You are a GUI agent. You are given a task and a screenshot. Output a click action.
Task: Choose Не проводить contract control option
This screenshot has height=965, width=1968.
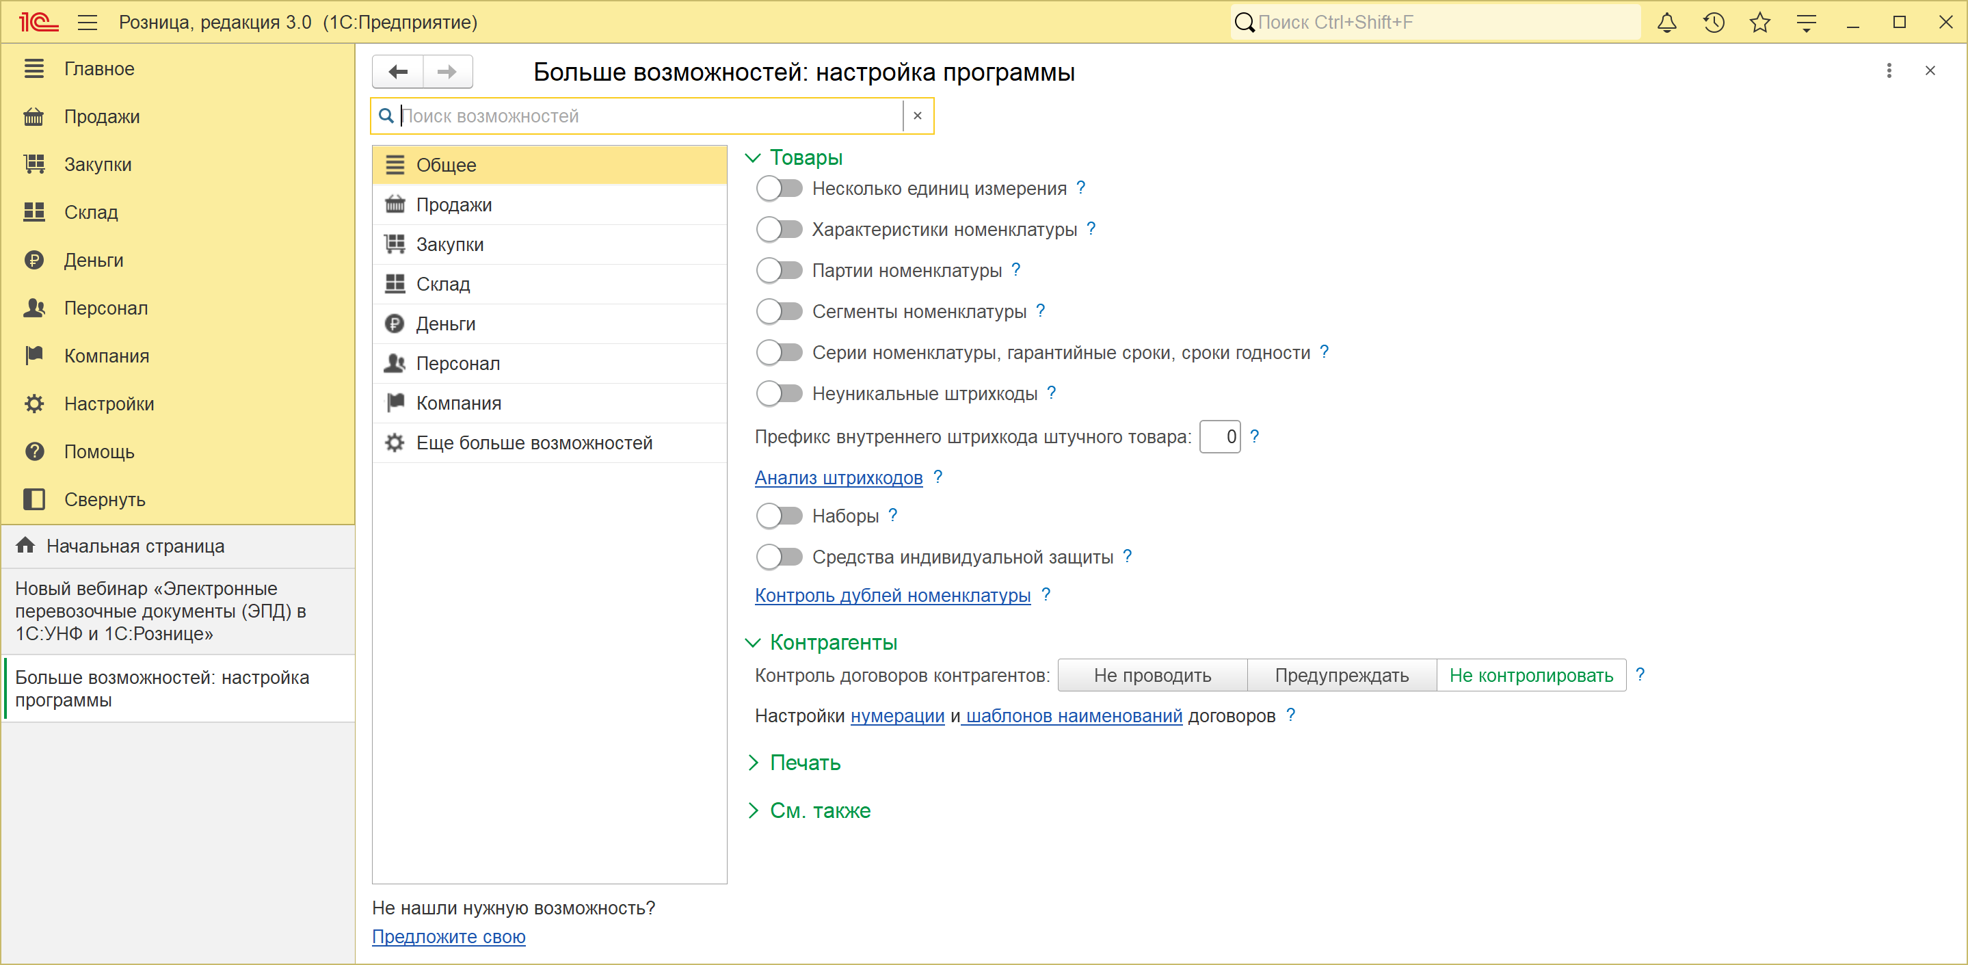coord(1152,676)
